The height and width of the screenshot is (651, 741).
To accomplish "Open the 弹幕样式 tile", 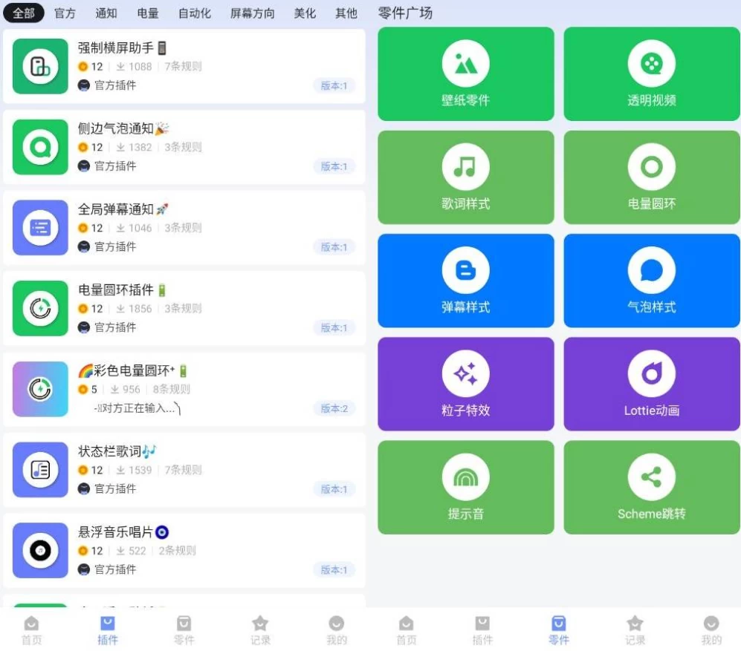I will (465, 281).
